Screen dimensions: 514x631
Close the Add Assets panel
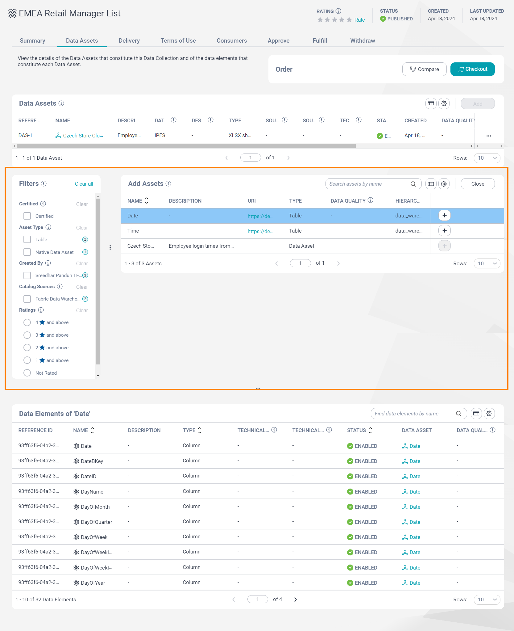pyautogui.click(x=478, y=184)
